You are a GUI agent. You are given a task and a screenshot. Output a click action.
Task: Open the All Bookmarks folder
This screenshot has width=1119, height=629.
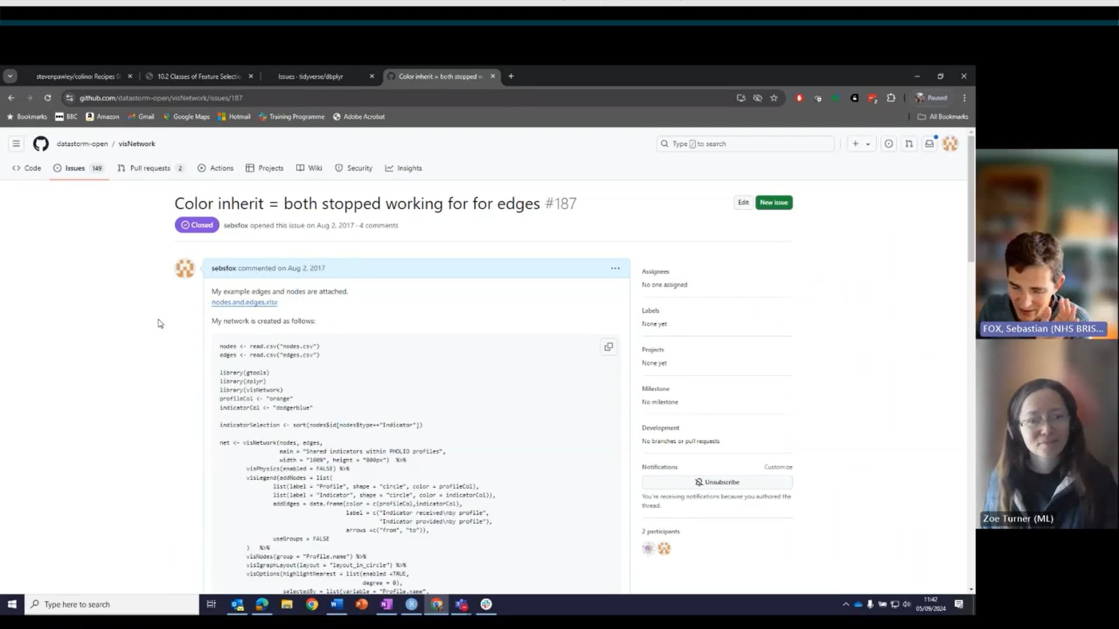tap(943, 116)
